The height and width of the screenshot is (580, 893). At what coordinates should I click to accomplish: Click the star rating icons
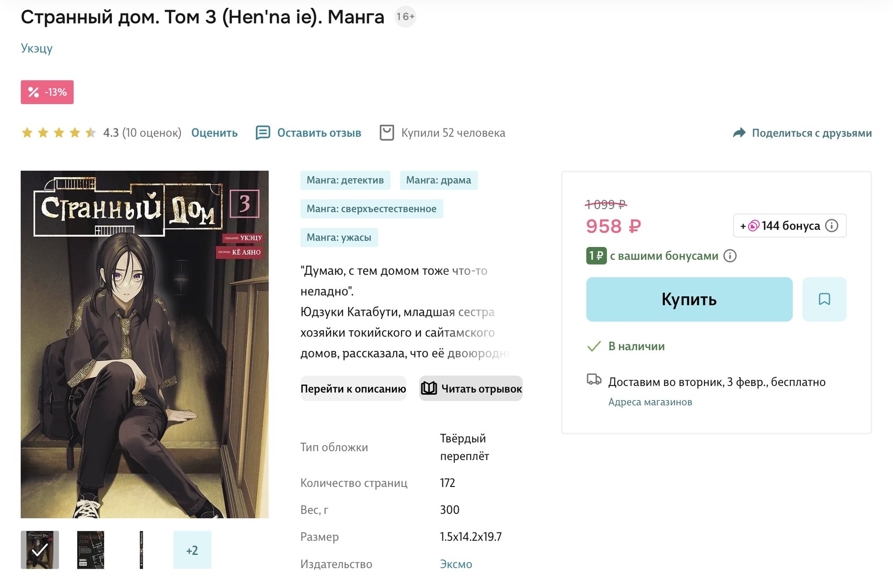coord(59,133)
